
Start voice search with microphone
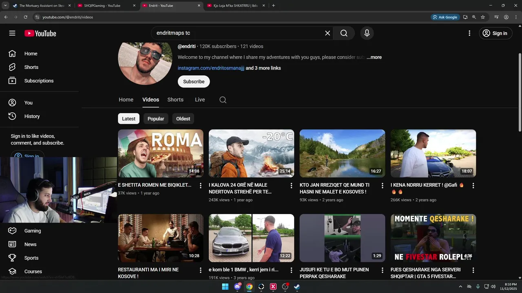tap(367, 33)
